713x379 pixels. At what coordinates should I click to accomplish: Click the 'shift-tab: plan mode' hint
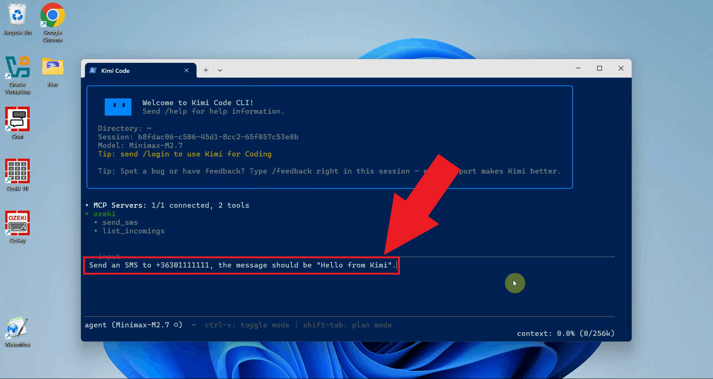347,325
